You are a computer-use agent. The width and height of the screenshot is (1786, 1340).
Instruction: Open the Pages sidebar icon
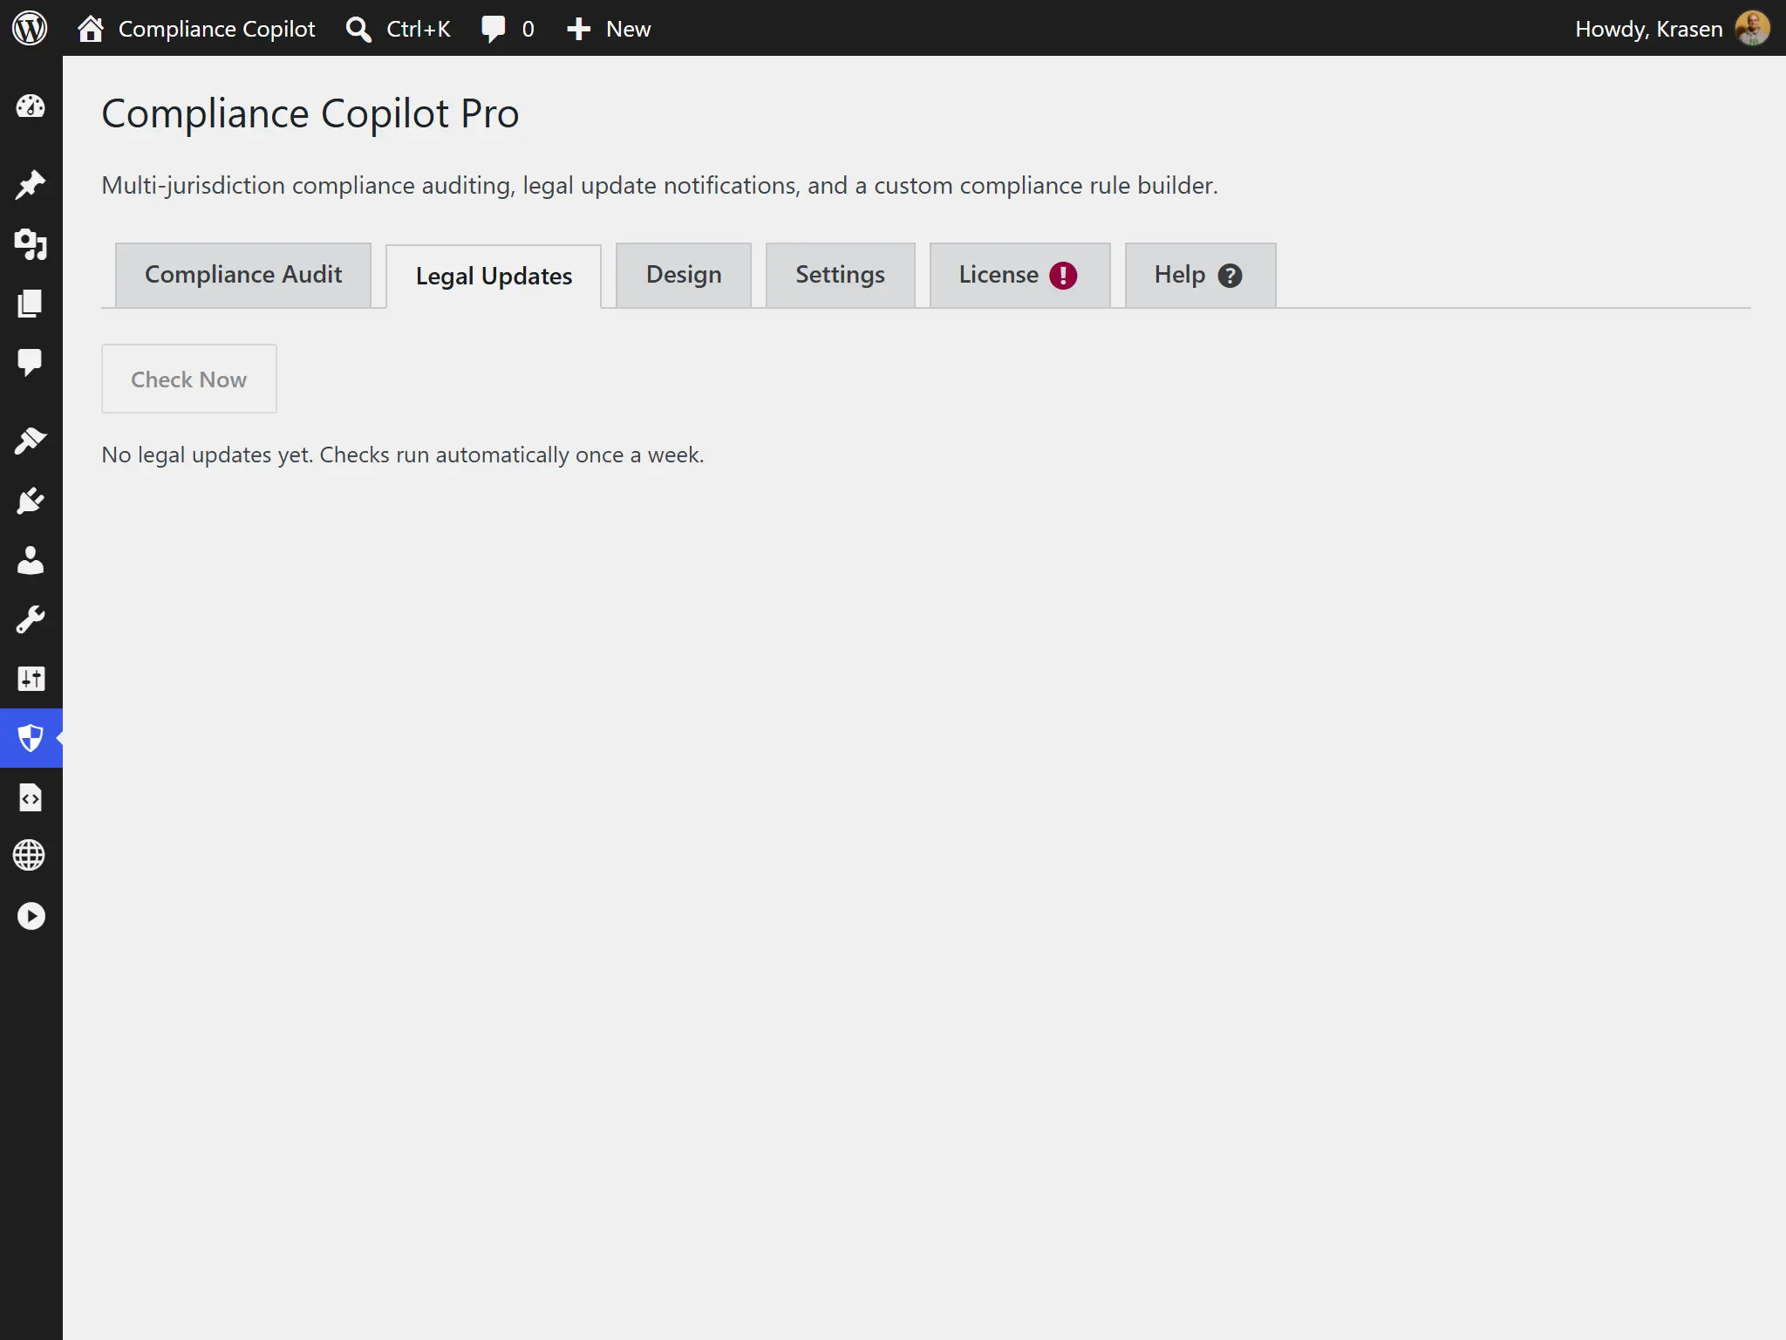(31, 303)
